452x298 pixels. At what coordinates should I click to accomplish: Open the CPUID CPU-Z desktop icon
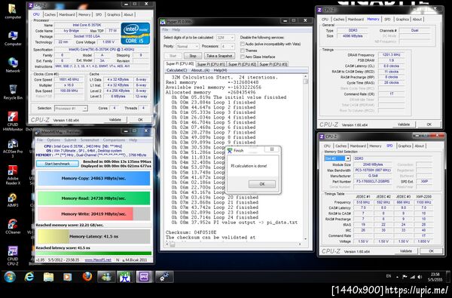(x=13, y=256)
